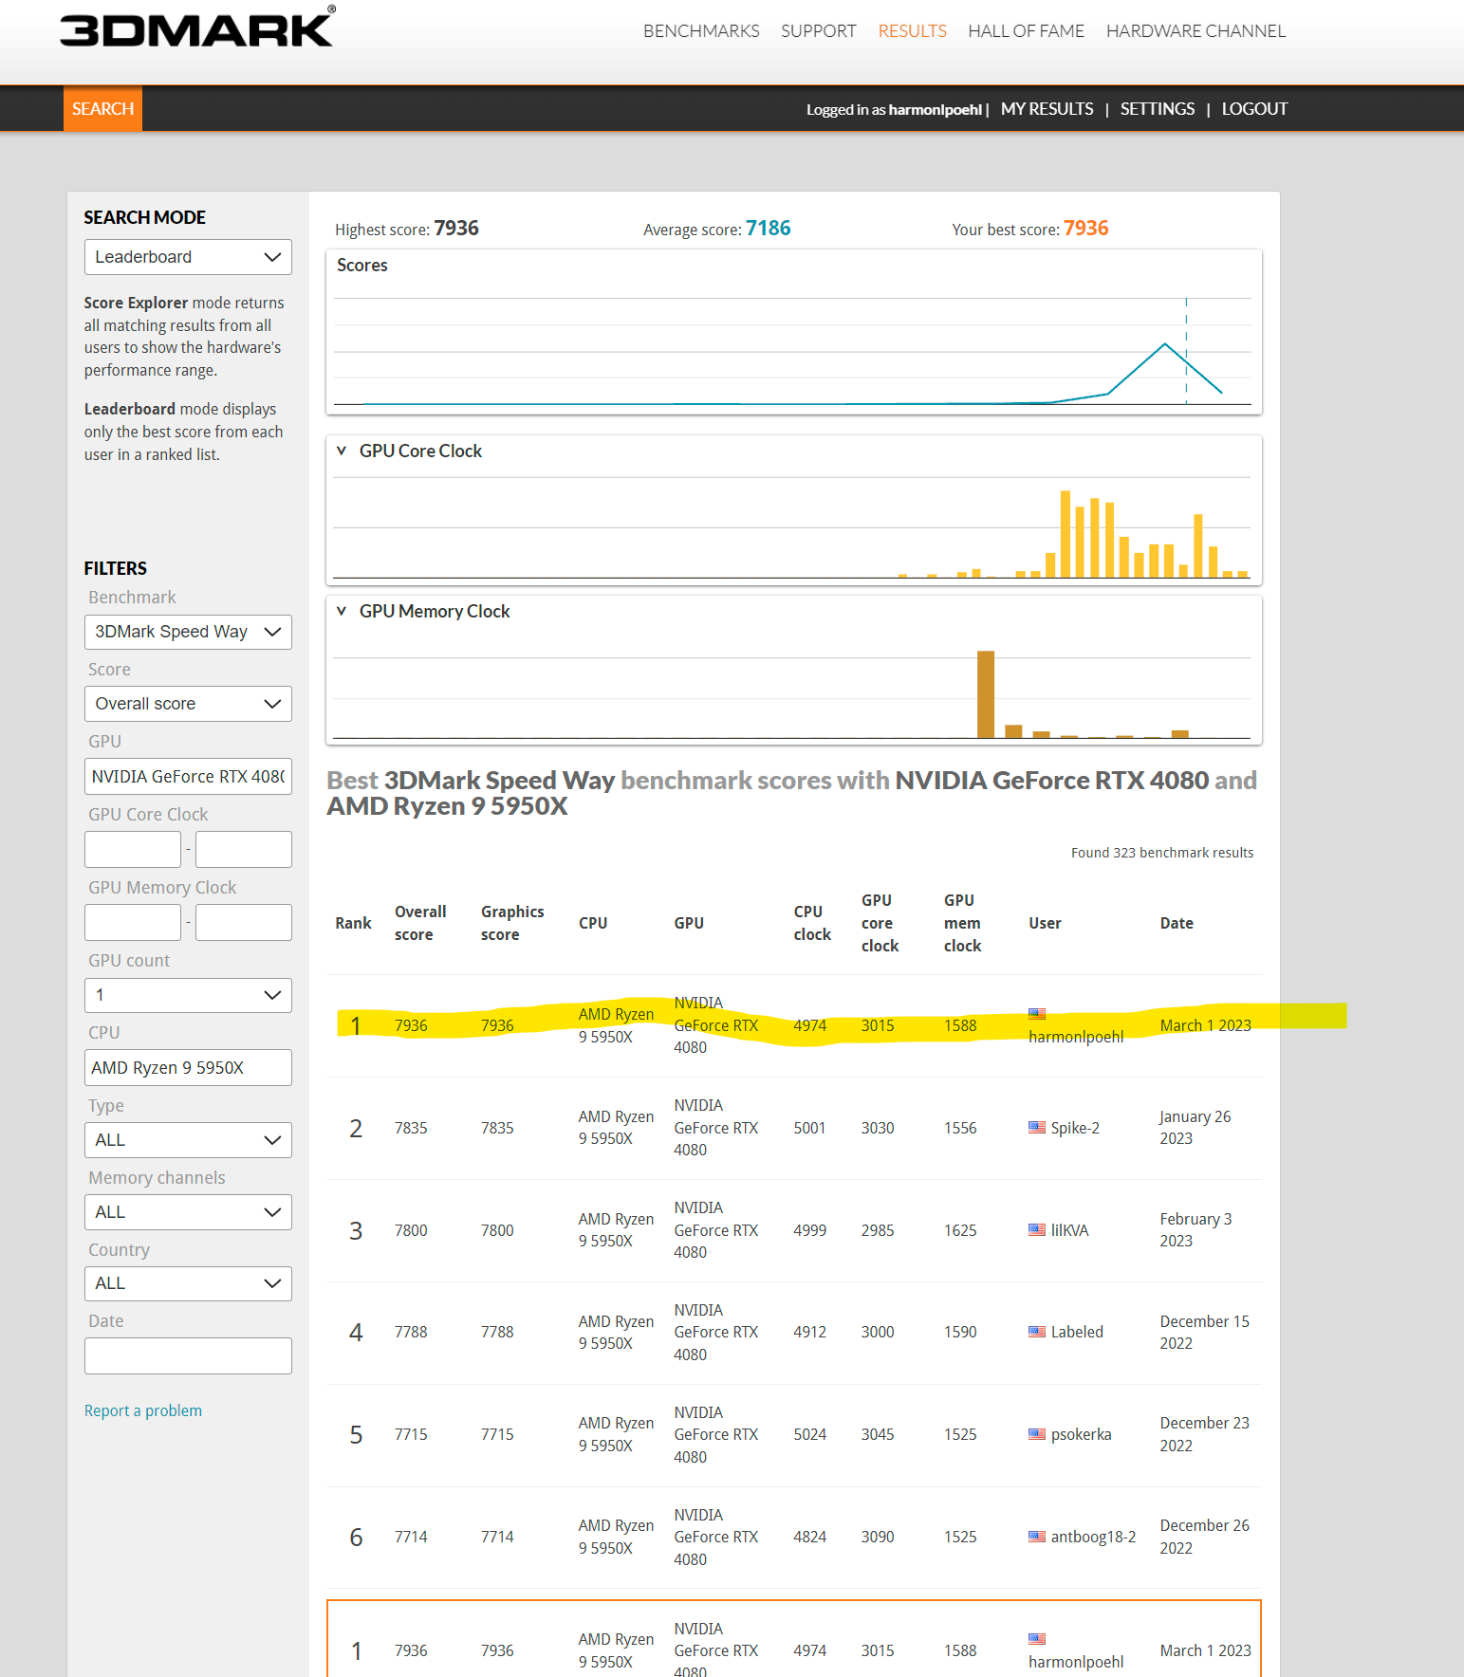The width and height of the screenshot is (1464, 1677).
Task: Click the orange Search tab
Action: [x=102, y=108]
